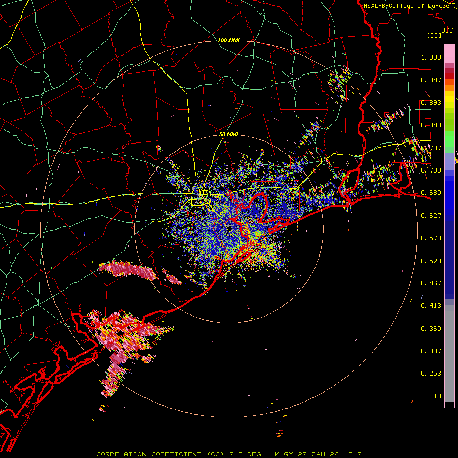Click the 0.253 scale value
458x458 pixels.
tap(431, 374)
